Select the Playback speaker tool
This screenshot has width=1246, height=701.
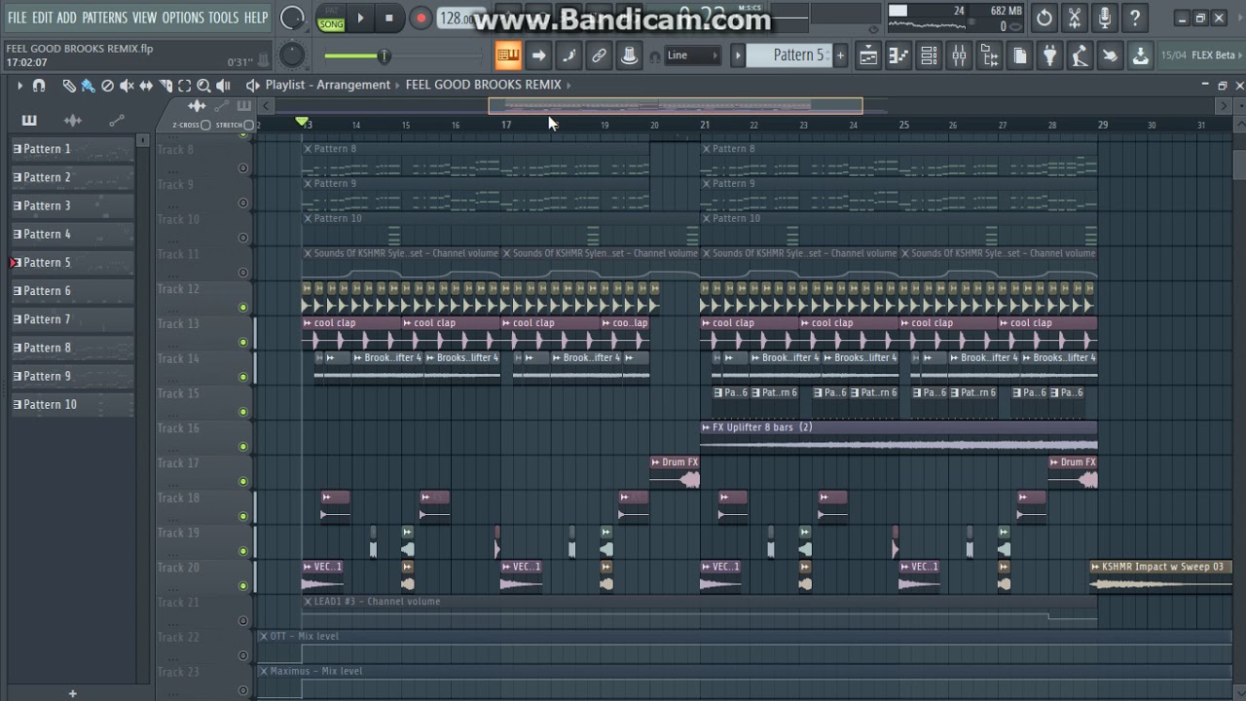click(x=223, y=86)
